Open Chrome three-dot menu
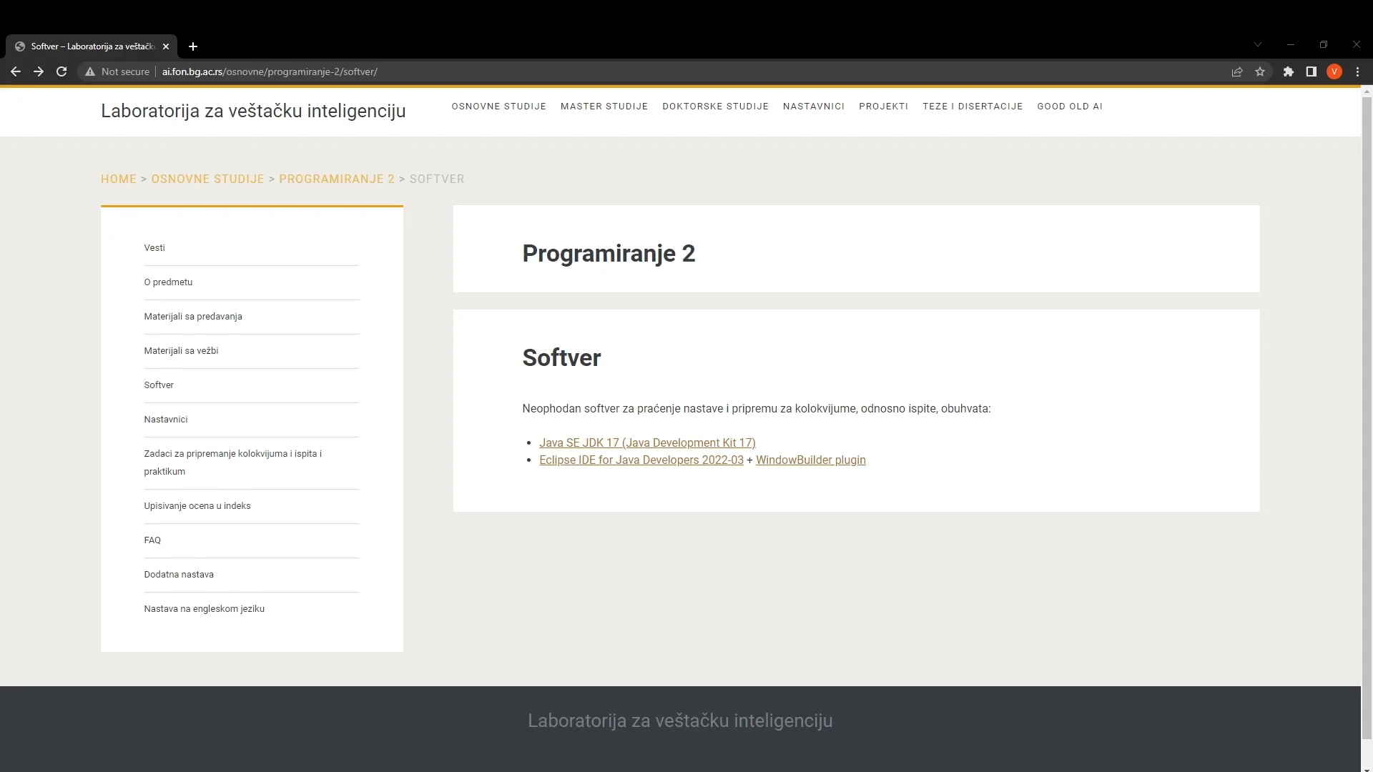The height and width of the screenshot is (772, 1373). pos(1357,71)
